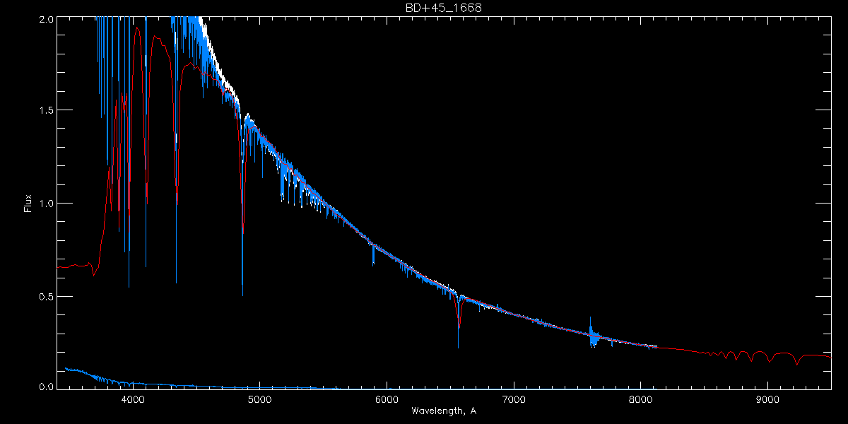Image resolution: width=848 pixels, height=424 pixels.
Task: Pick the deep absorption dip near 6560 Å
Action: pos(459,329)
